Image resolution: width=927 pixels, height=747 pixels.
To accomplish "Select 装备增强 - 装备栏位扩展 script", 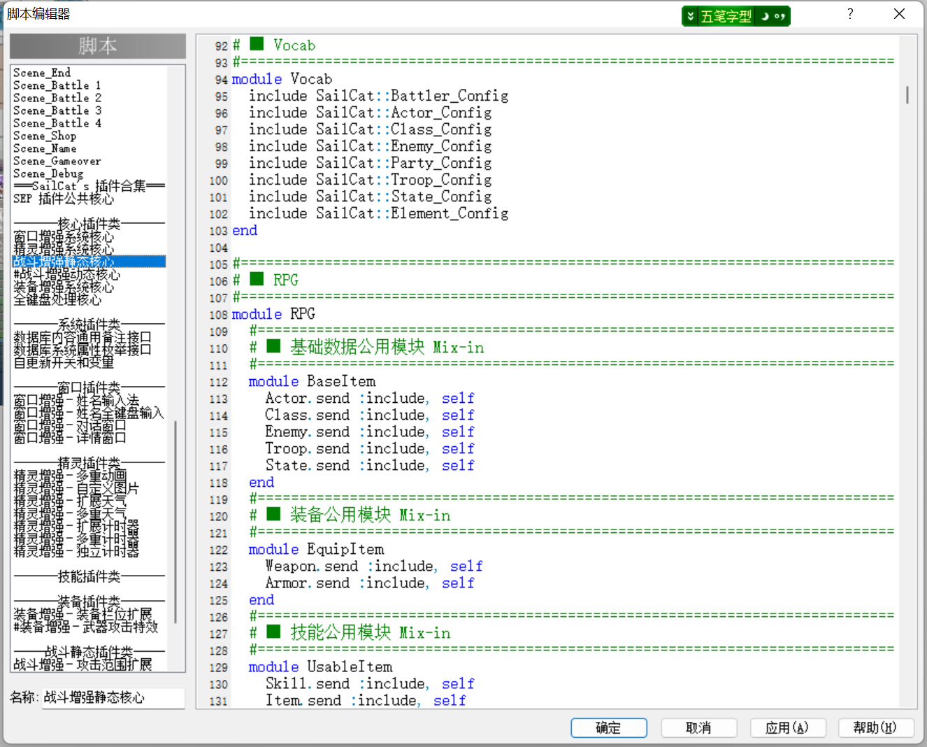I will [82, 614].
